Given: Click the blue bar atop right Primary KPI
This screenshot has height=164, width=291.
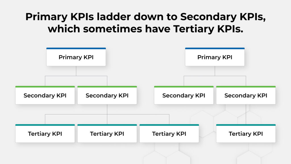Looking at the screenshot, I should pos(215,48).
